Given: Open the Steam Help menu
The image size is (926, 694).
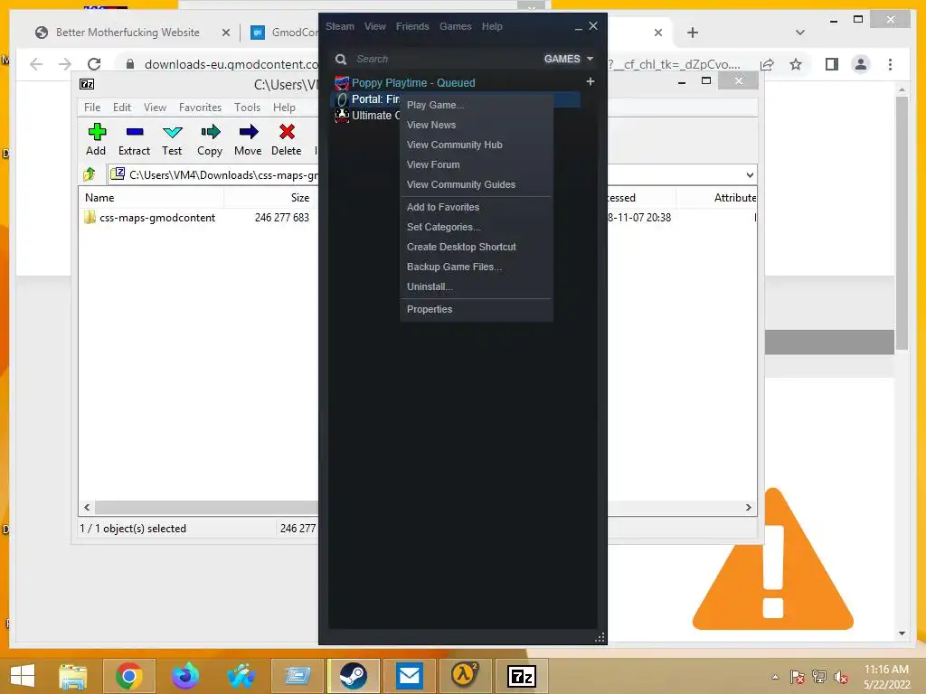Looking at the screenshot, I should coord(492,26).
